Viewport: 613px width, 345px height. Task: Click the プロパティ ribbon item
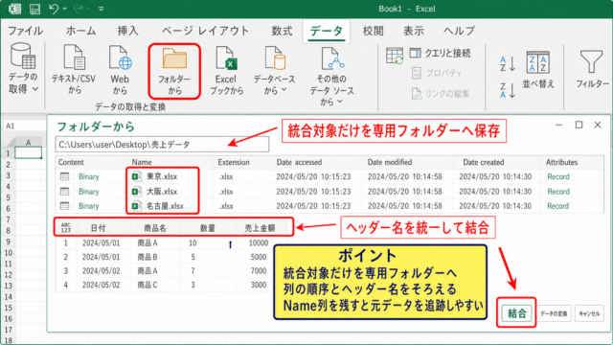(438, 73)
